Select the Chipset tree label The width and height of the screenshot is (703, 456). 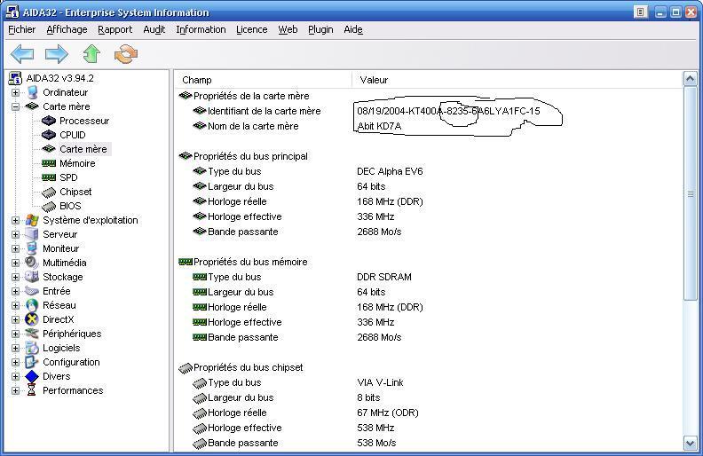click(x=75, y=192)
